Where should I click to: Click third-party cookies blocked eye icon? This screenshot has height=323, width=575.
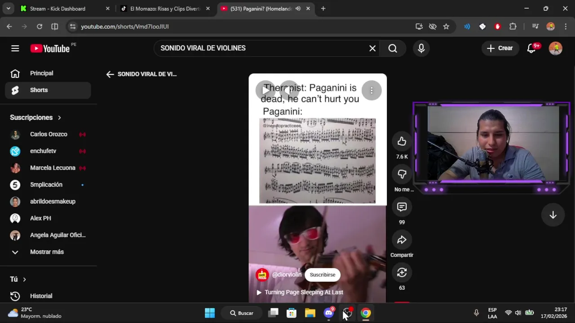[x=433, y=26]
